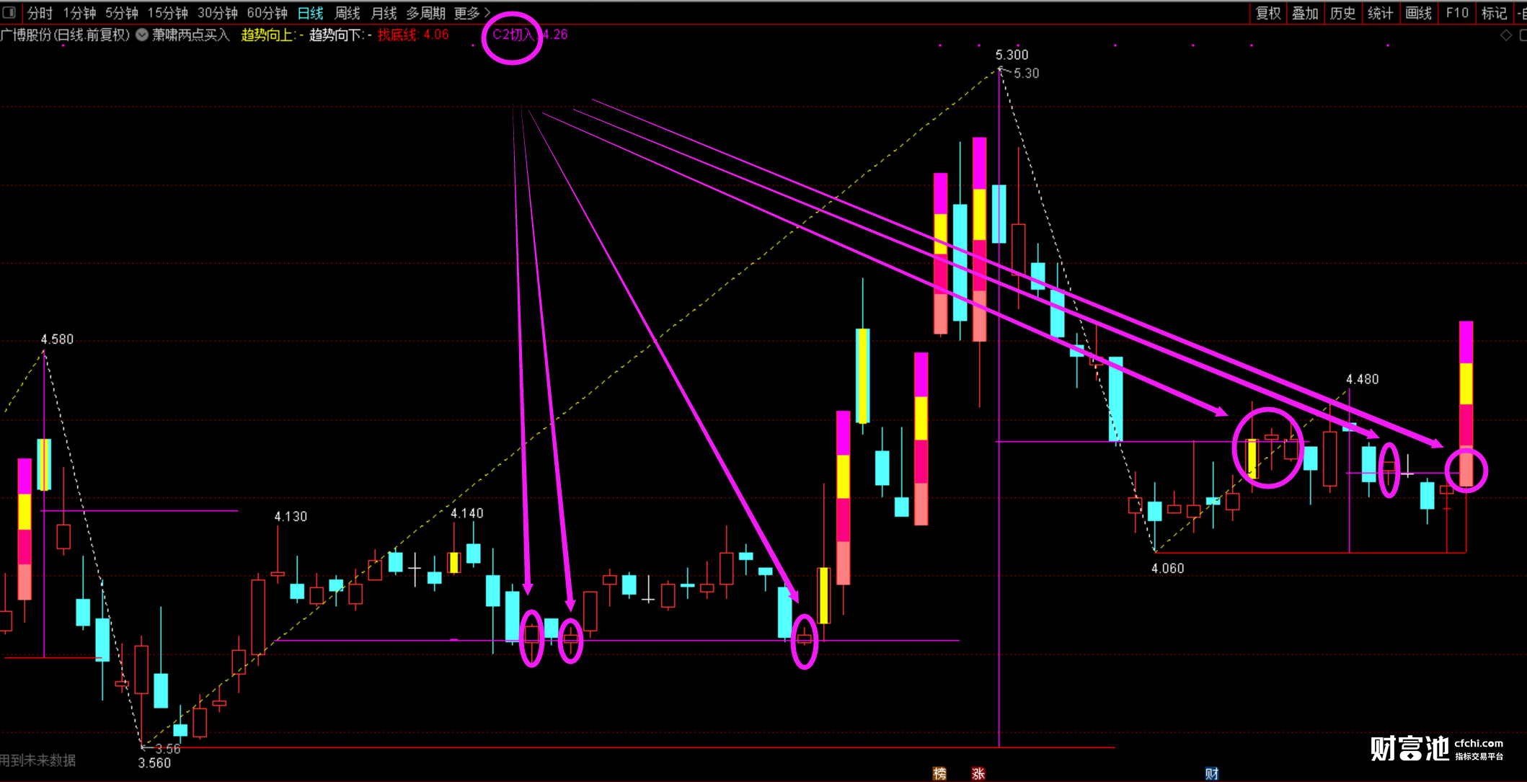The image size is (1527, 782).
Task: Toggle the sidebar panel icon at top-left
Action: pyautogui.click(x=9, y=12)
